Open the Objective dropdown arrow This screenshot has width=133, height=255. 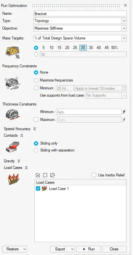click(x=124, y=28)
